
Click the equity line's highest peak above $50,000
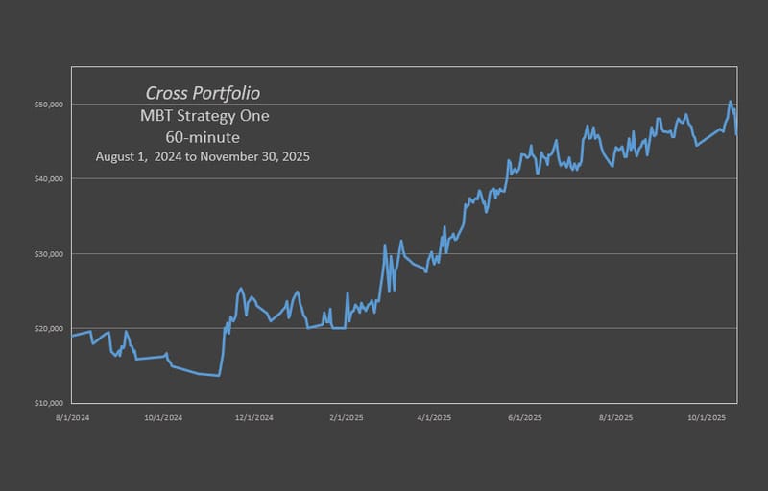(x=731, y=102)
